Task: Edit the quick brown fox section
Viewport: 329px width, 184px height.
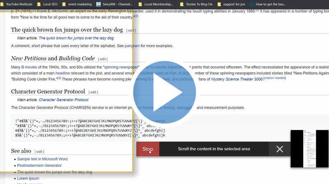Action: click(131, 30)
